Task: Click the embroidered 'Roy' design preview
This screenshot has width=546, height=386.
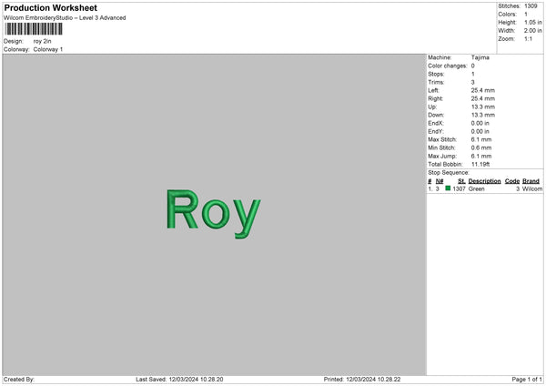Action: point(214,214)
